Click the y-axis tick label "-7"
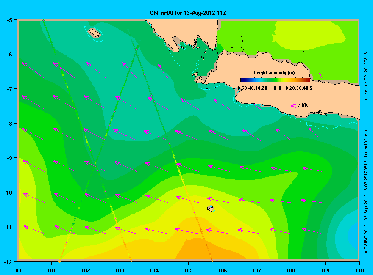The image size is (373, 275). 9,89
